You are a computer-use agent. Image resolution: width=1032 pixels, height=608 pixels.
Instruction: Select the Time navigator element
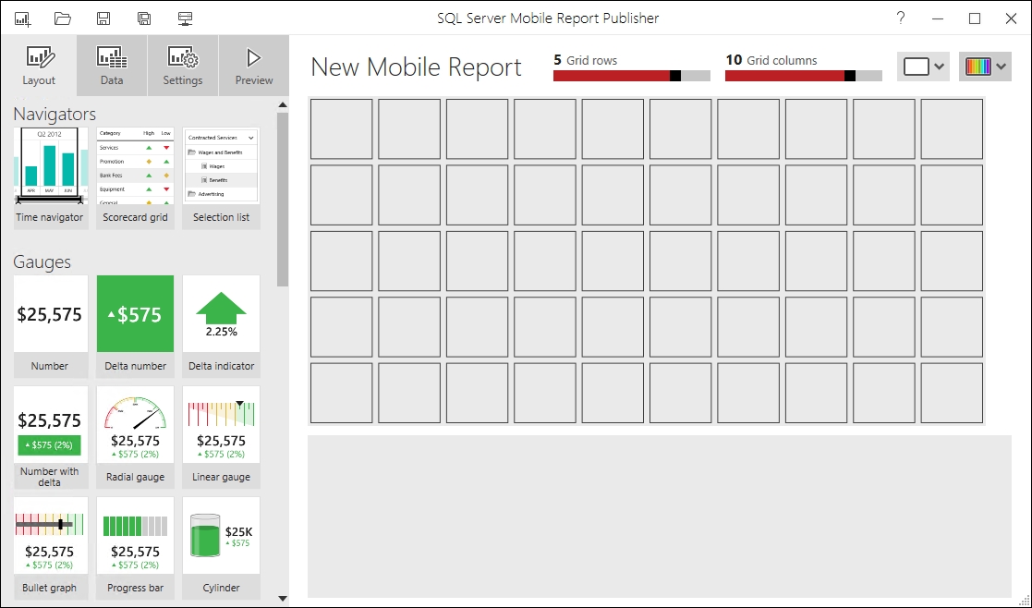tap(50, 177)
